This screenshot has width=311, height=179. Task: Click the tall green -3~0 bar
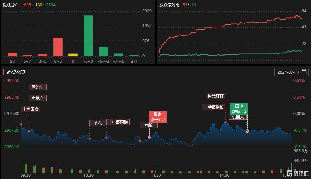(88, 36)
